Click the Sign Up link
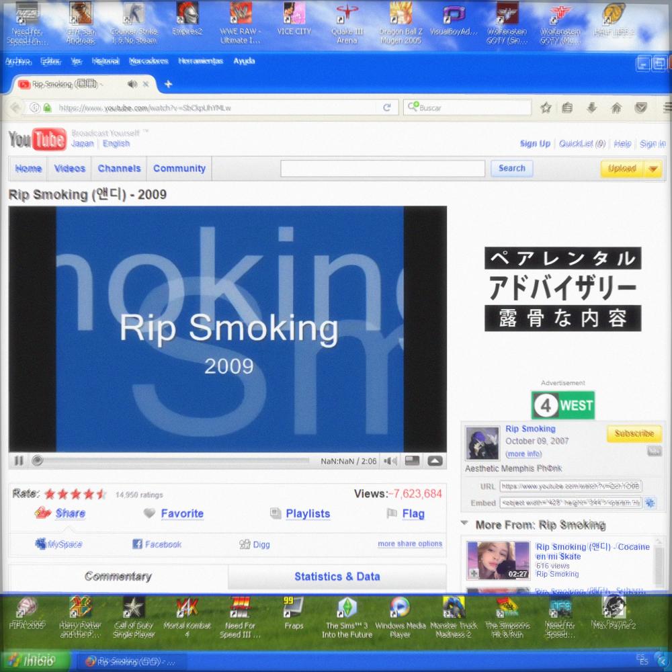Image resolution: width=672 pixels, height=672 pixels. 534,144
